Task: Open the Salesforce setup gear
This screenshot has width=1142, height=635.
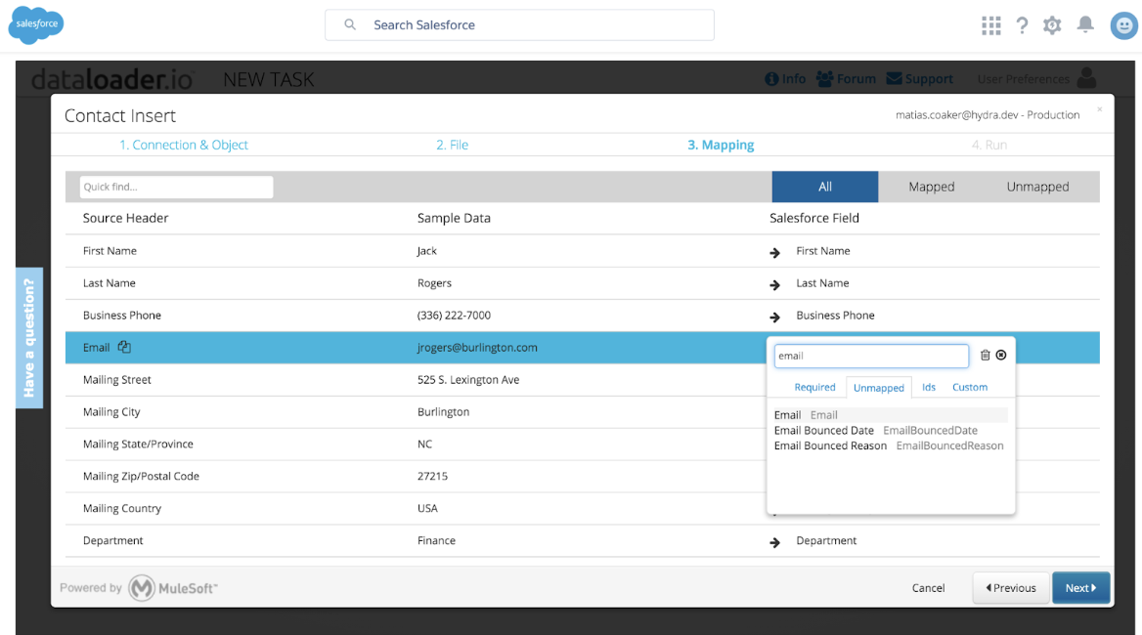Action: [1052, 25]
